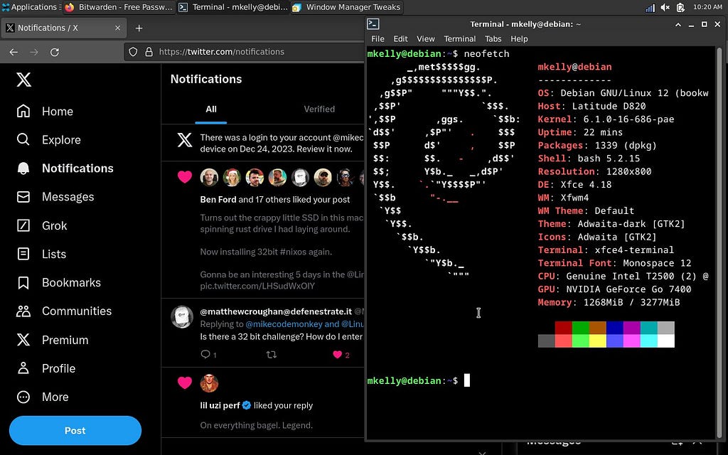Select the Notifications / X browser tab

[x=64, y=28]
